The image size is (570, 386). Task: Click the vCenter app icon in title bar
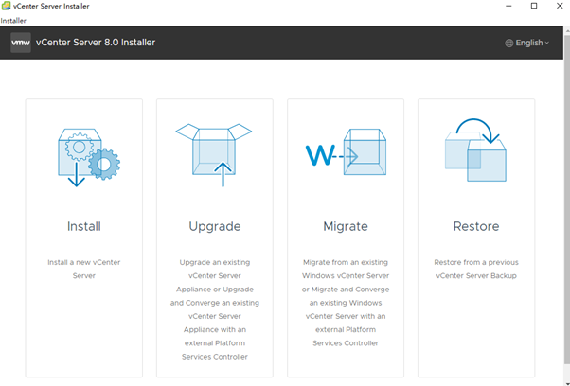6,6
